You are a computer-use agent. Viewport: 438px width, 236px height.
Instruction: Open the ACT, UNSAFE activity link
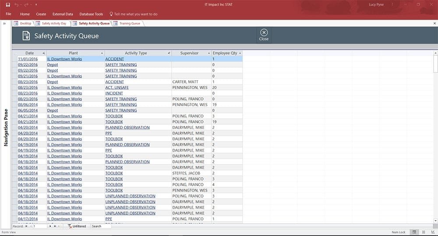(117, 88)
